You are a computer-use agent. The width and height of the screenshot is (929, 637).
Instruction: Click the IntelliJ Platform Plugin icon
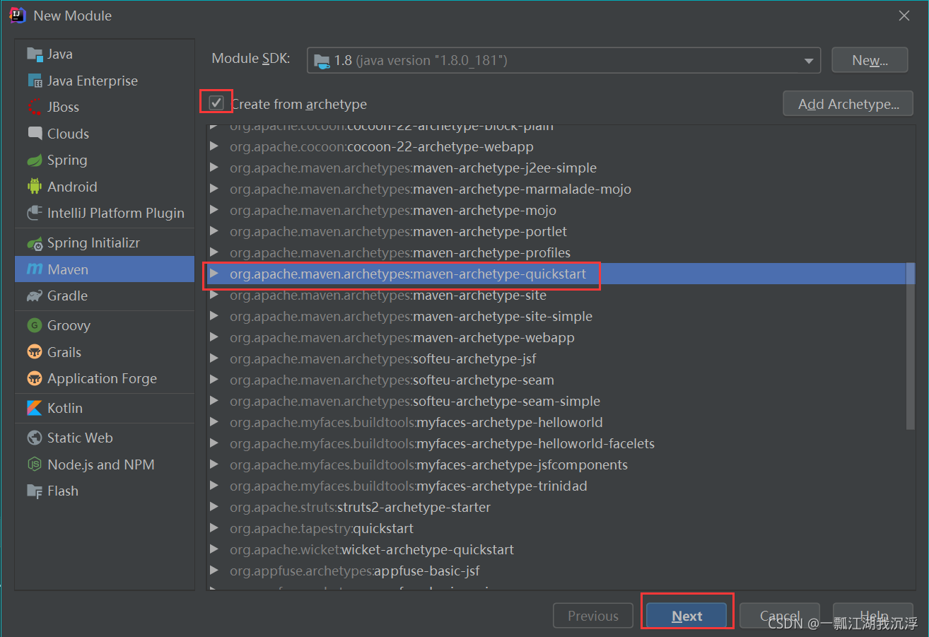(x=35, y=214)
